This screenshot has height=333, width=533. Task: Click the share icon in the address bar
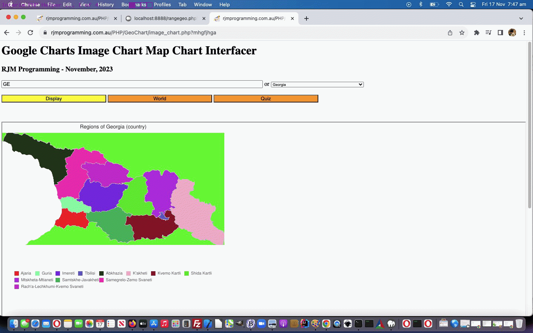[450, 33]
